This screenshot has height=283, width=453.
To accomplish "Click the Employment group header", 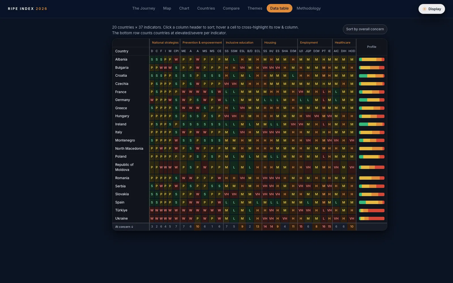I will 315,43.
